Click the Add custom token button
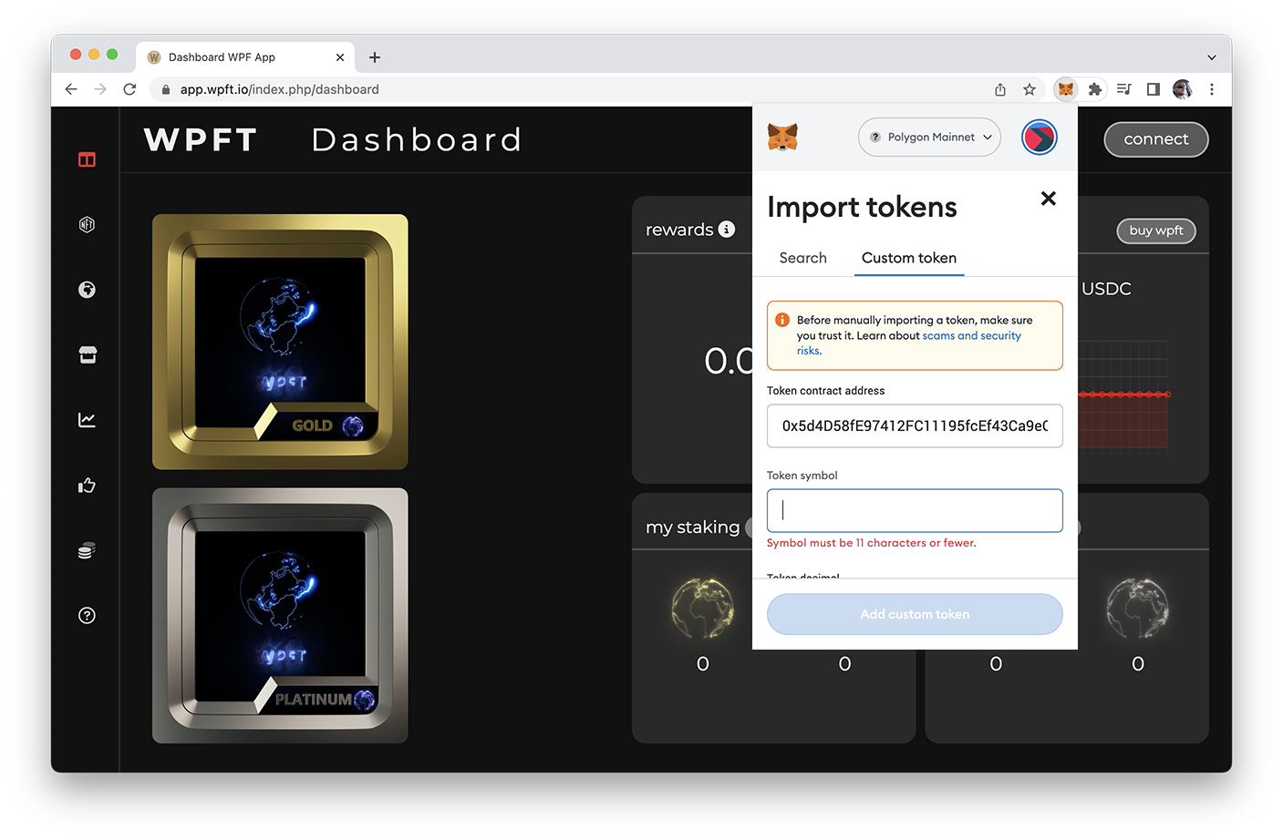The image size is (1283, 840). click(x=915, y=614)
